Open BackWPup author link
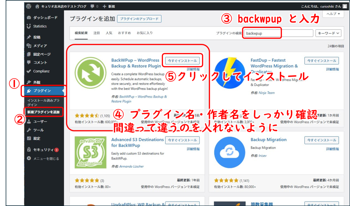Screen dimensions: 350x206 pyautogui.click(x=139, y=99)
